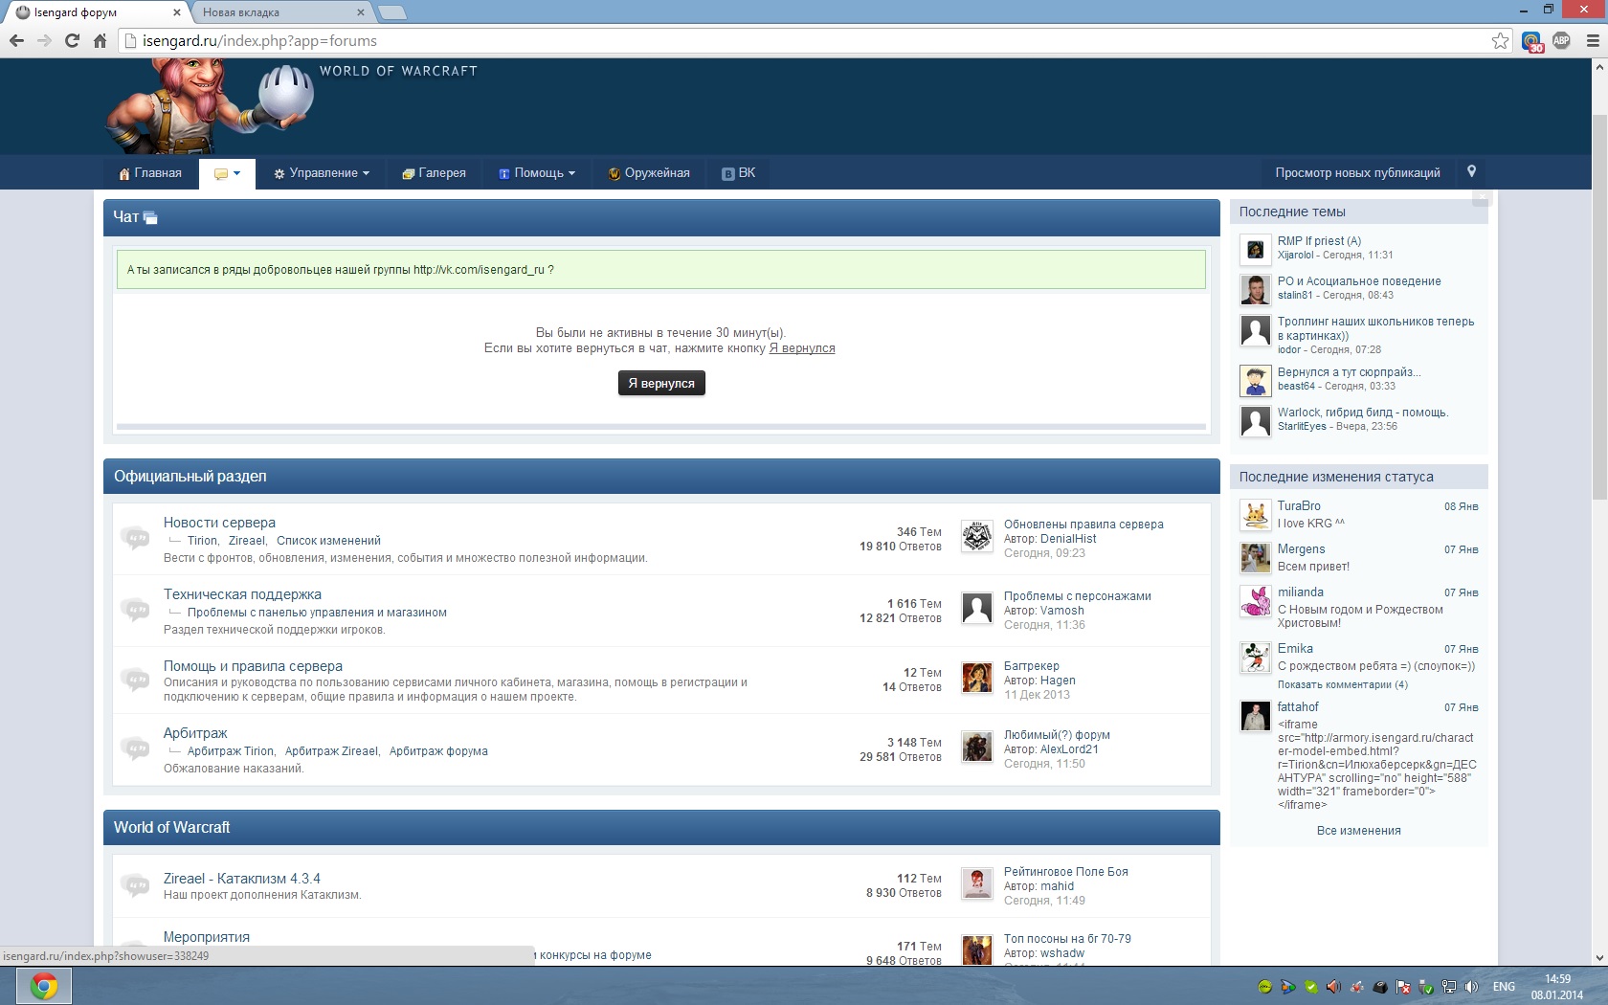The width and height of the screenshot is (1608, 1005).
Task: Open Галерея navigation item
Action: [435, 173]
